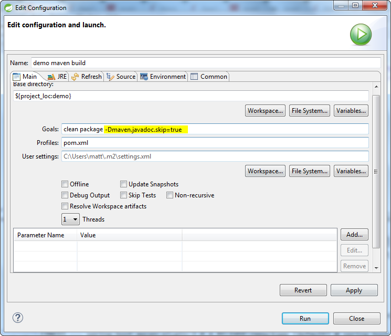
Task: Toggle the Skip Tests checkbox
Action: [124, 195]
